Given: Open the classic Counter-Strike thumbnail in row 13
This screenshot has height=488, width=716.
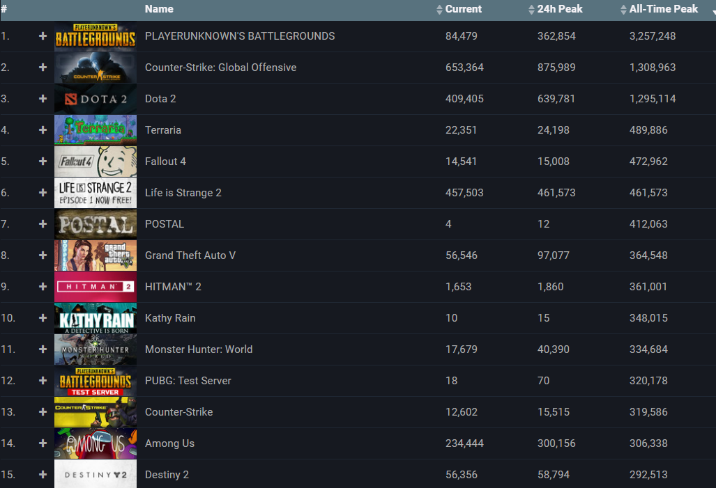Looking at the screenshot, I should [96, 412].
